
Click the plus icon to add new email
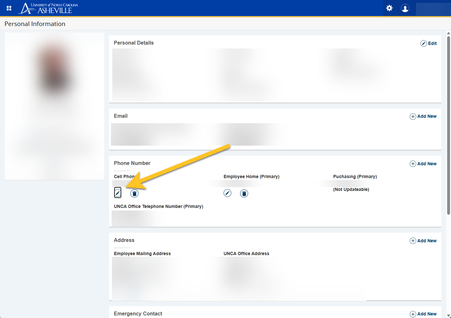pos(413,116)
